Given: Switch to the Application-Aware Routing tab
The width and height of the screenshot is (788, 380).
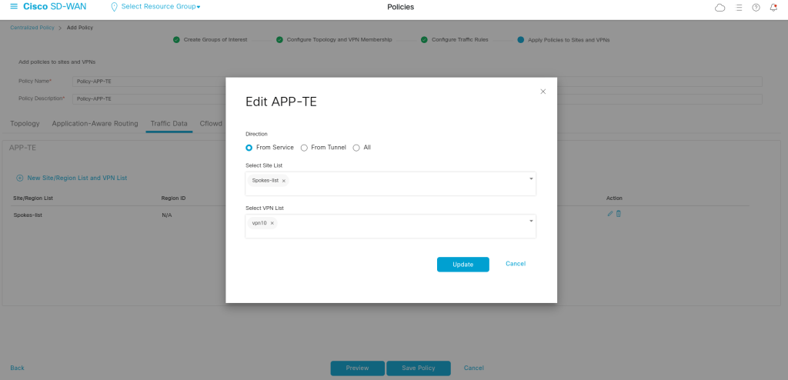Looking at the screenshot, I should point(95,123).
